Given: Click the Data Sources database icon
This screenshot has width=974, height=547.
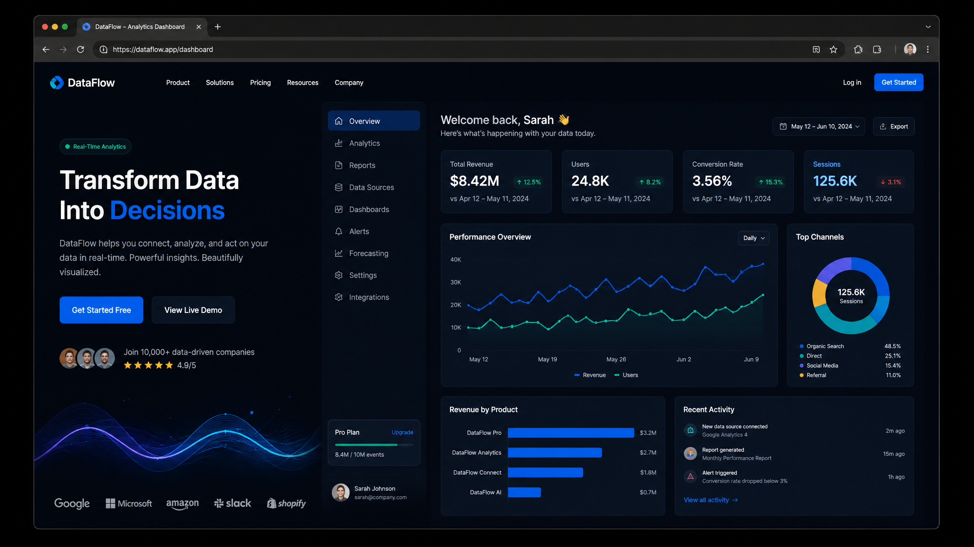Looking at the screenshot, I should (x=339, y=187).
